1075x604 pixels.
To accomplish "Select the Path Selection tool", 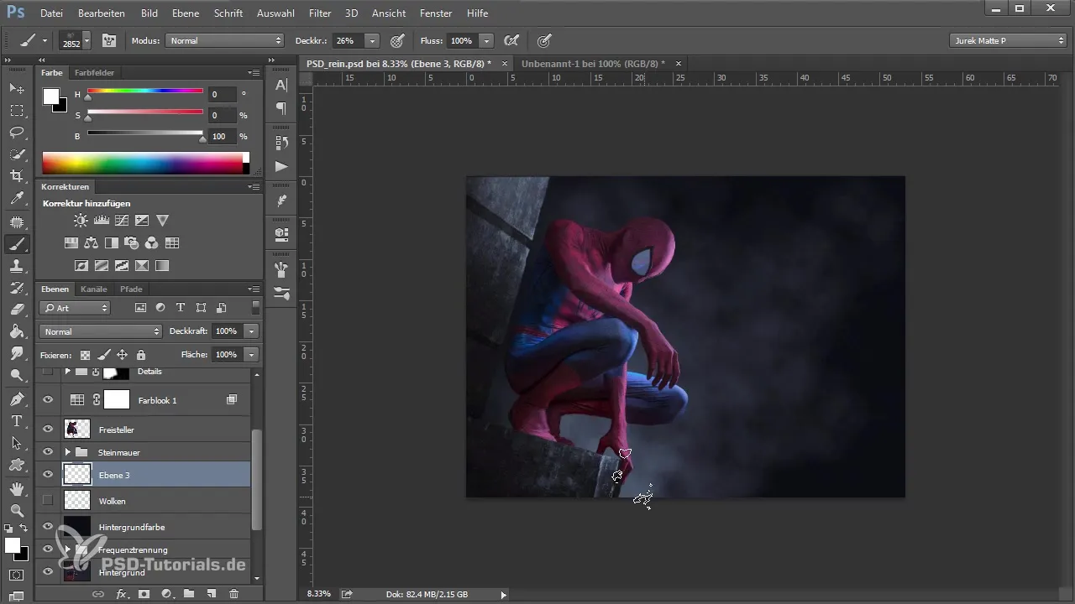I will point(17,443).
